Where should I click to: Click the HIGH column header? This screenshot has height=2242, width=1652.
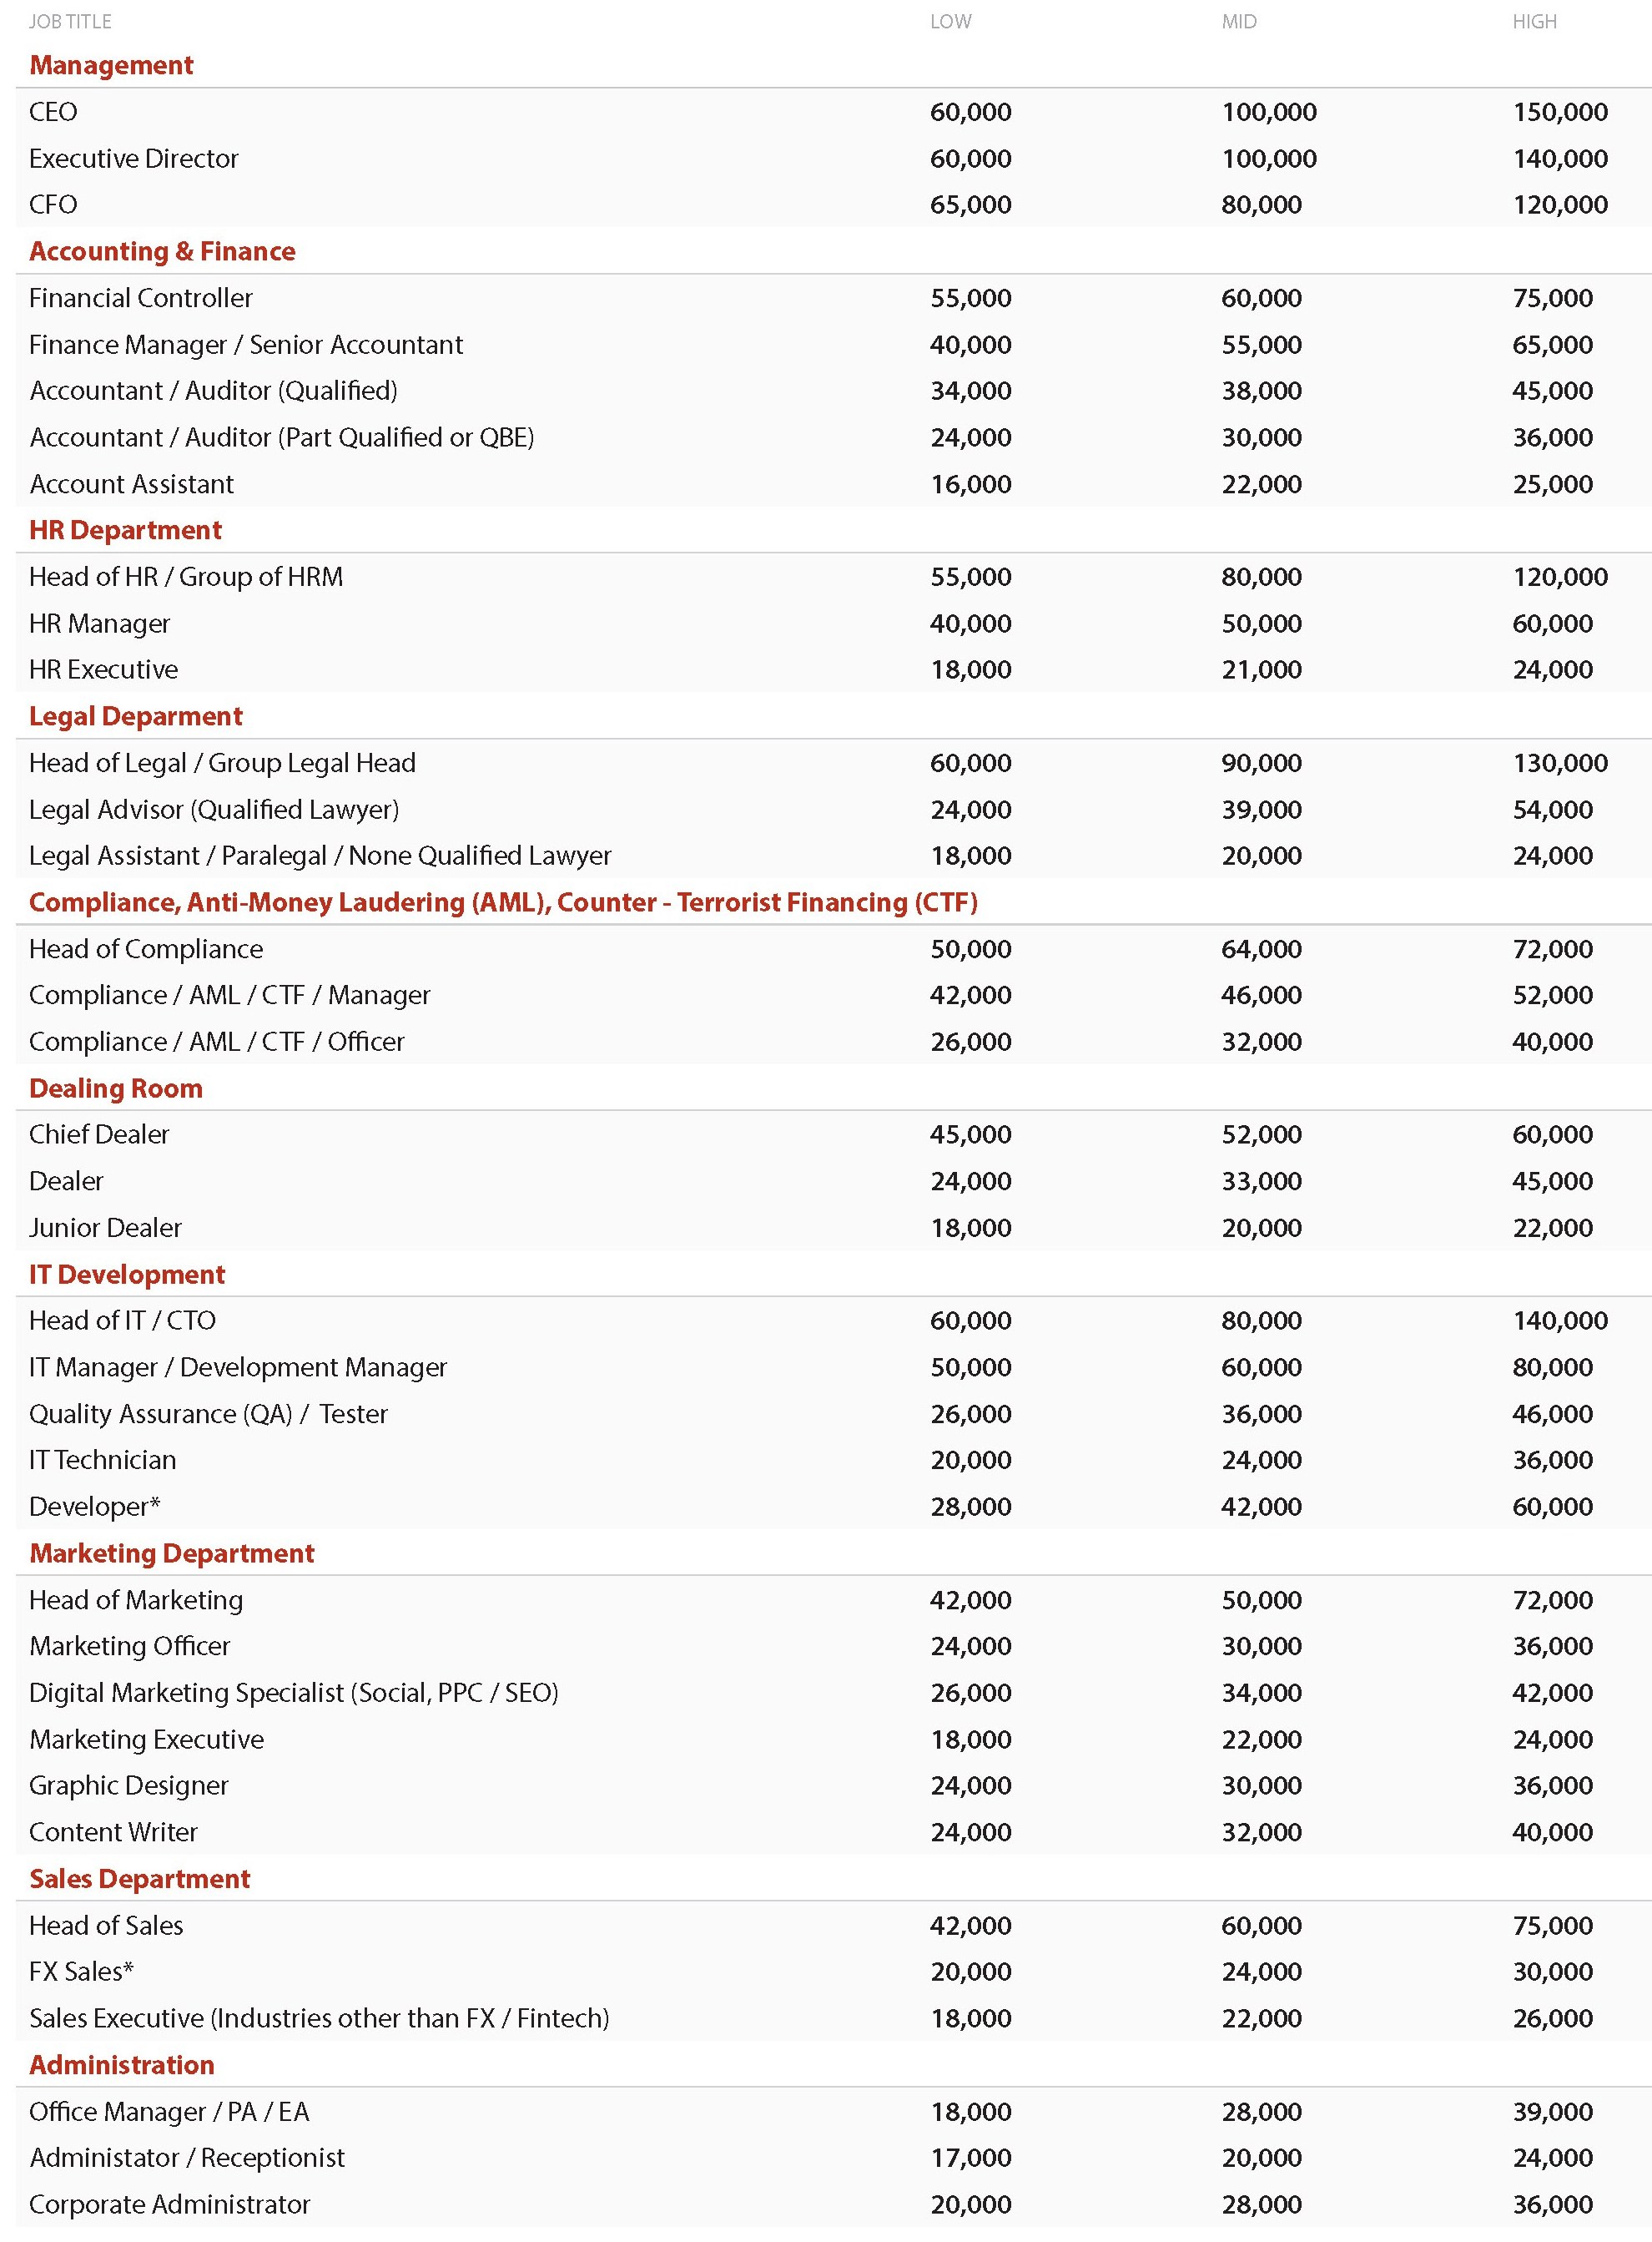click(1534, 22)
